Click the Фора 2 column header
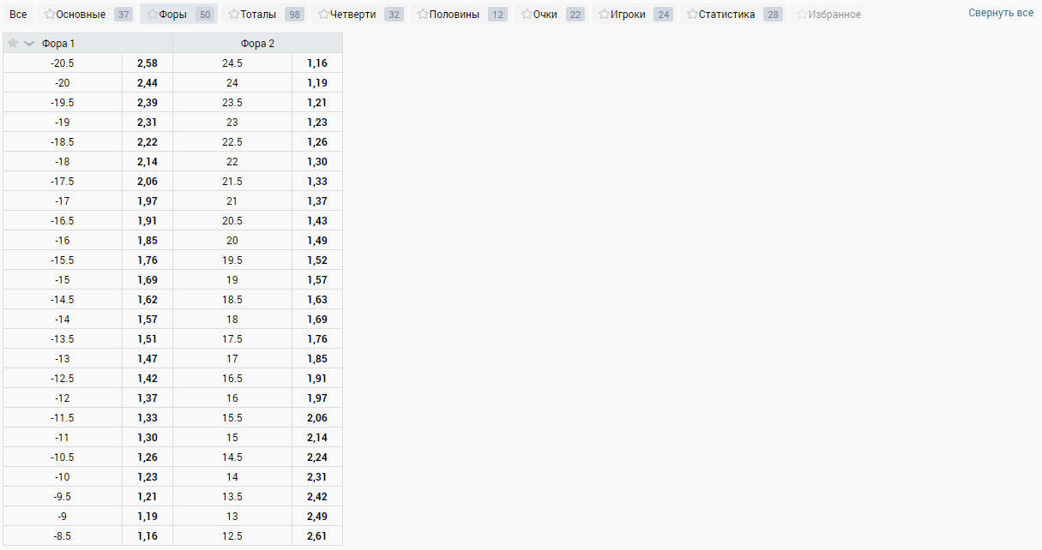The height and width of the screenshot is (550, 1042). tap(257, 43)
